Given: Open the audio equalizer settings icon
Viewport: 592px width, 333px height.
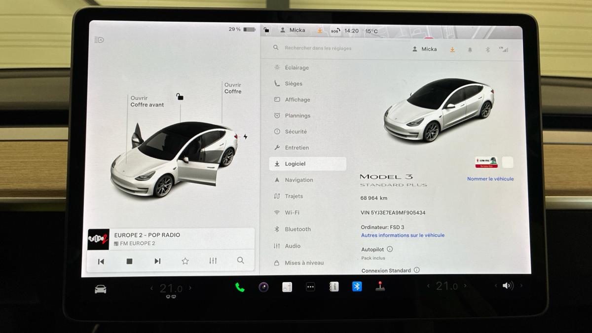Looking at the screenshot, I should click(x=213, y=261).
